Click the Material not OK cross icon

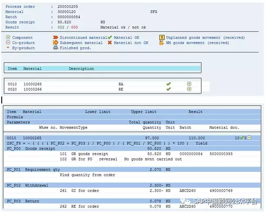110,43
